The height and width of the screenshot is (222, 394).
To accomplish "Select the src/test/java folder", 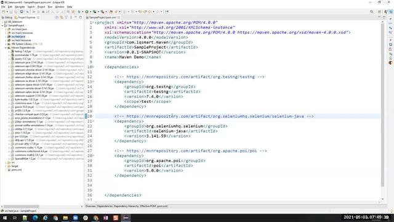I will 18,37.
